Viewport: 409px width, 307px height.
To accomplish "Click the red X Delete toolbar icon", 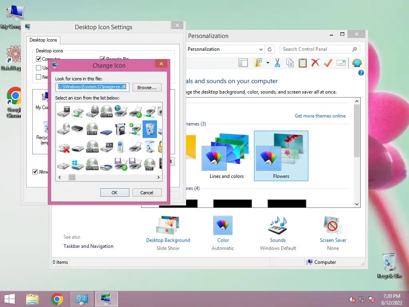I will tap(316, 63).
